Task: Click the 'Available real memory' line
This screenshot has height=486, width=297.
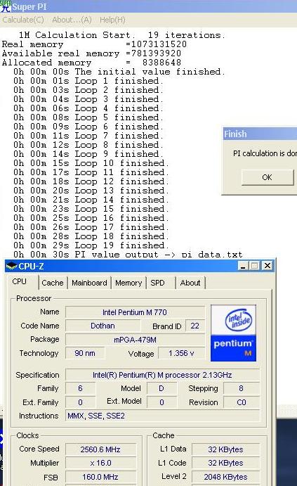Action: click(x=91, y=53)
